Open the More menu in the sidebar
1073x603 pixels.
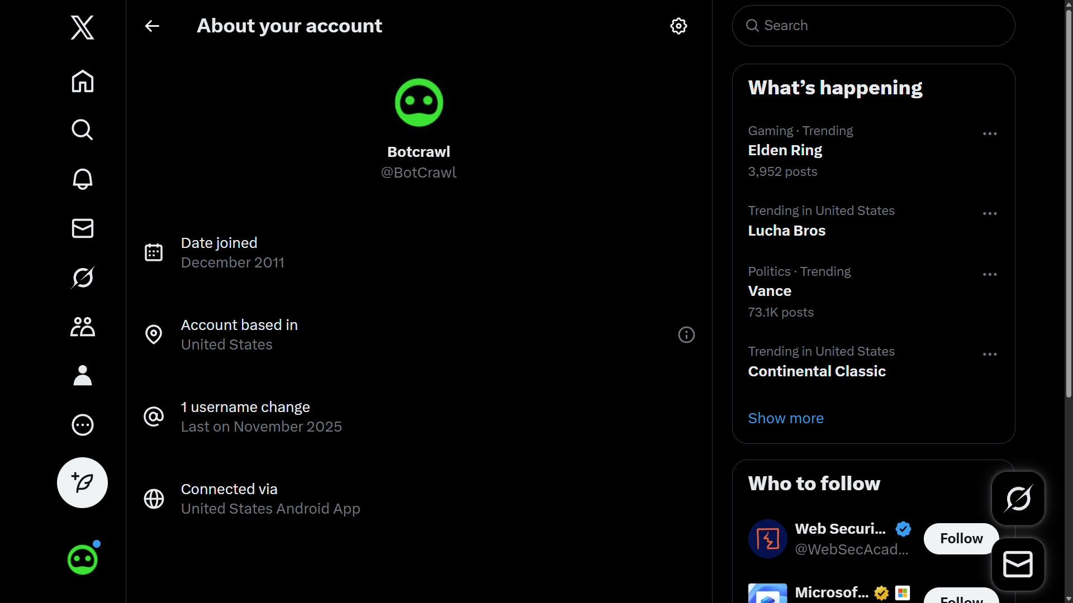82,425
